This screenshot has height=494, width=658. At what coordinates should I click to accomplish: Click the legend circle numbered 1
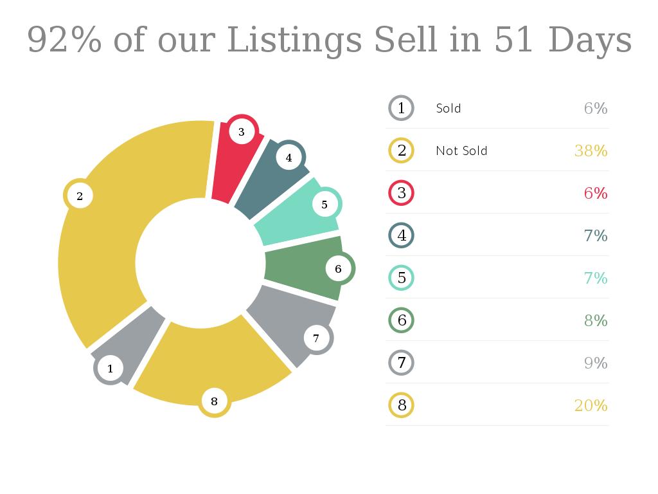tap(402, 107)
